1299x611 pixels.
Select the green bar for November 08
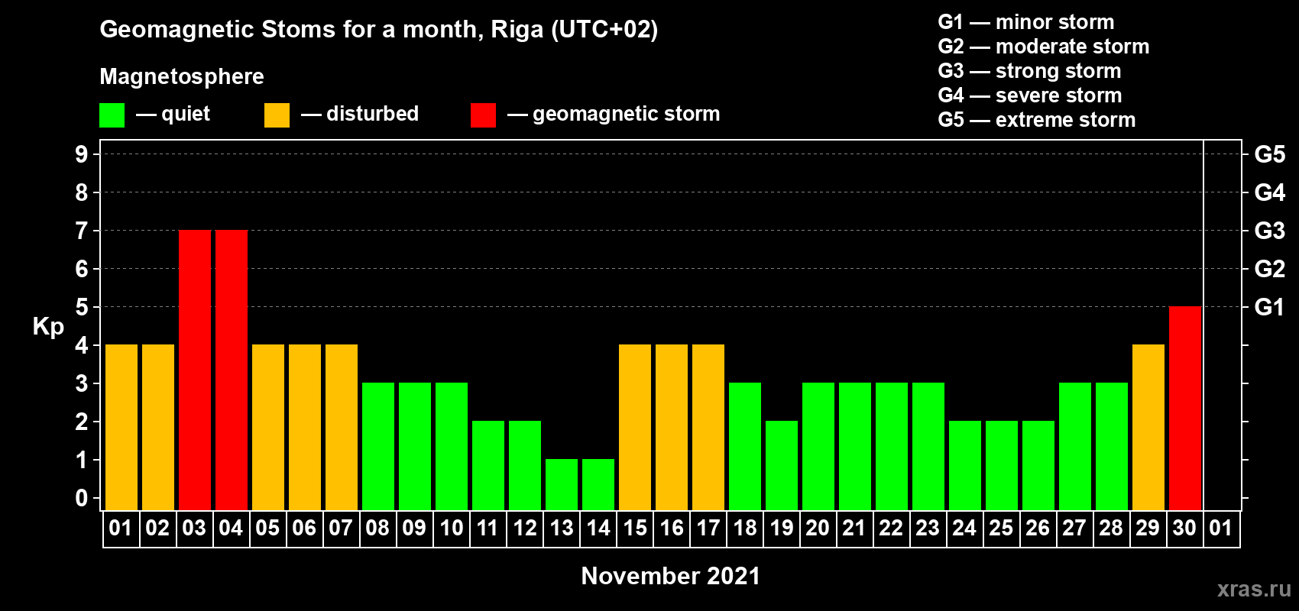point(378,446)
